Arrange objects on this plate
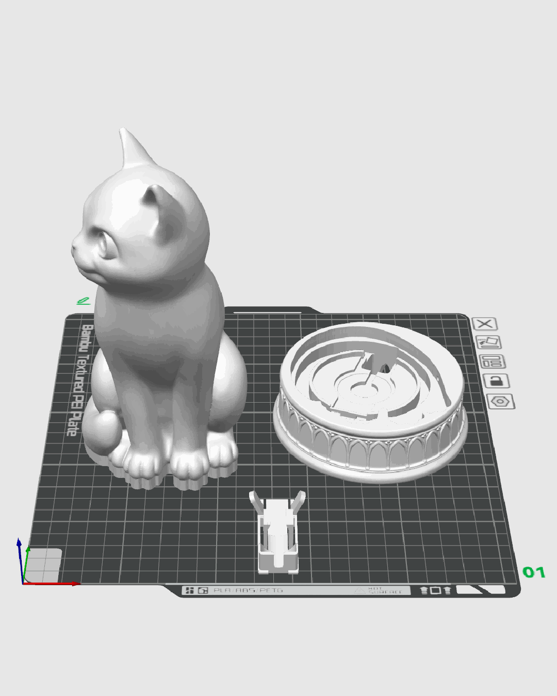This screenshot has width=557, height=696. pyautogui.click(x=493, y=361)
